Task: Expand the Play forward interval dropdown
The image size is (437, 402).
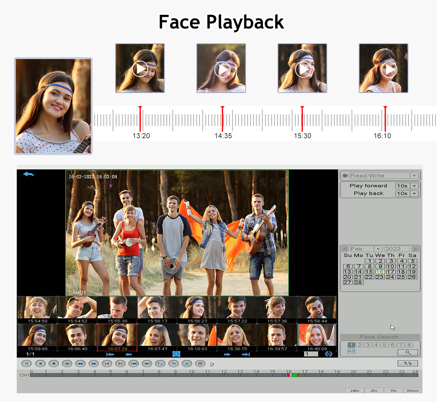Action: tap(414, 186)
